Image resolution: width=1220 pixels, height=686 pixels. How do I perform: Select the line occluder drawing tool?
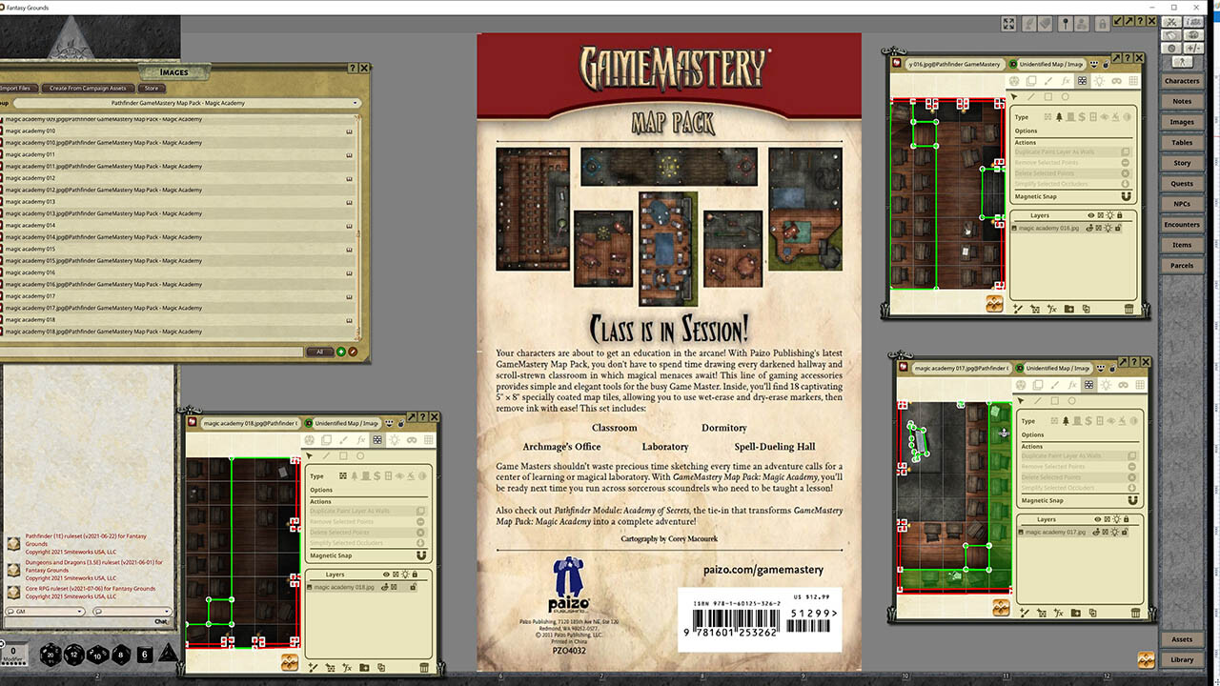pyautogui.click(x=325, y=456)
